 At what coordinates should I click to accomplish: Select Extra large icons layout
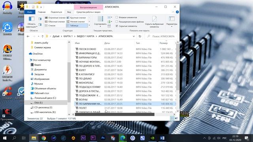point(55,18)
